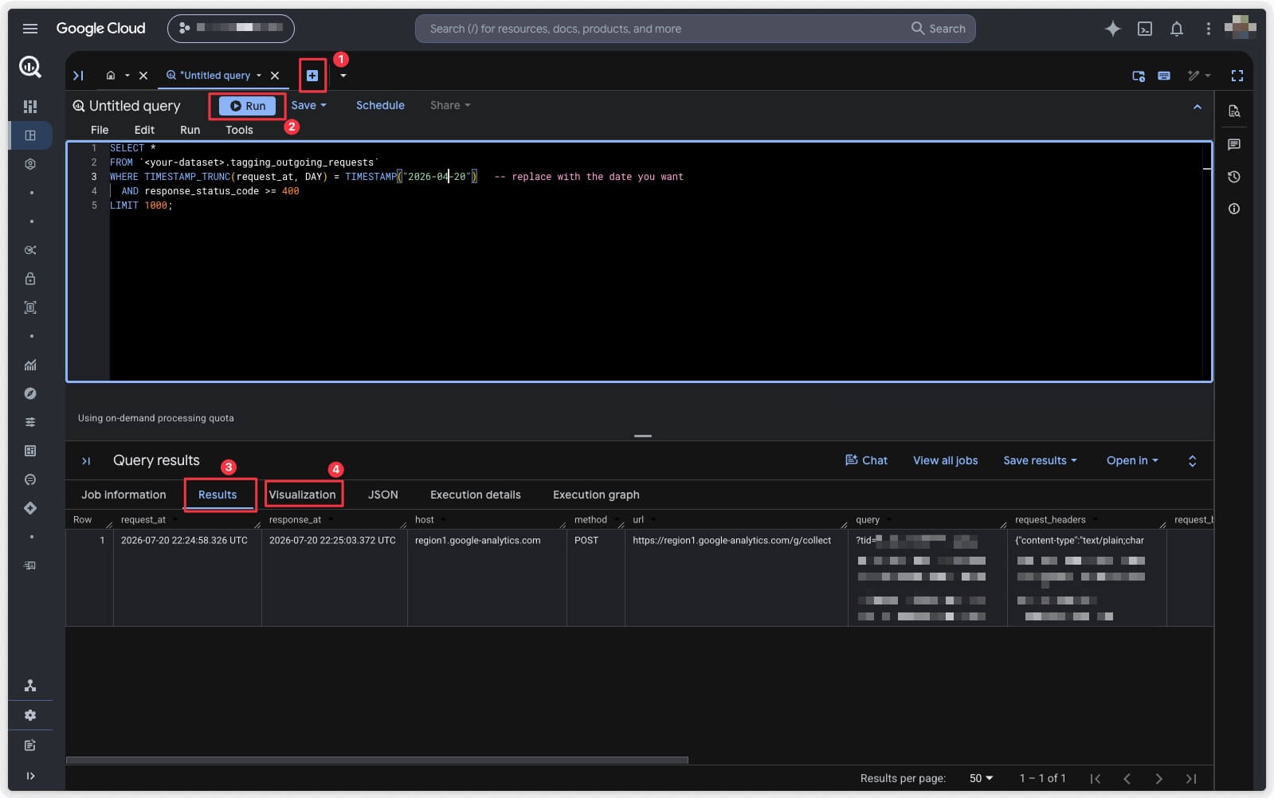Sort by request_at column header
1274x798 pixels.
tap(143, 519)
